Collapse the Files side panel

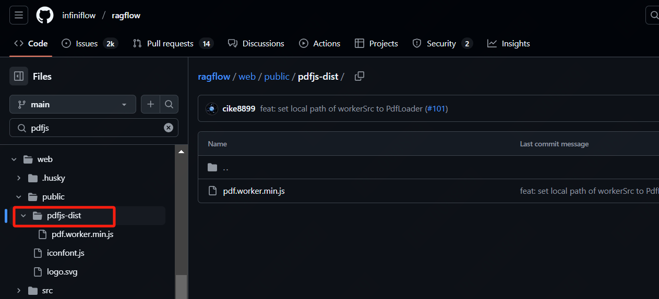(x=19, y=76)
